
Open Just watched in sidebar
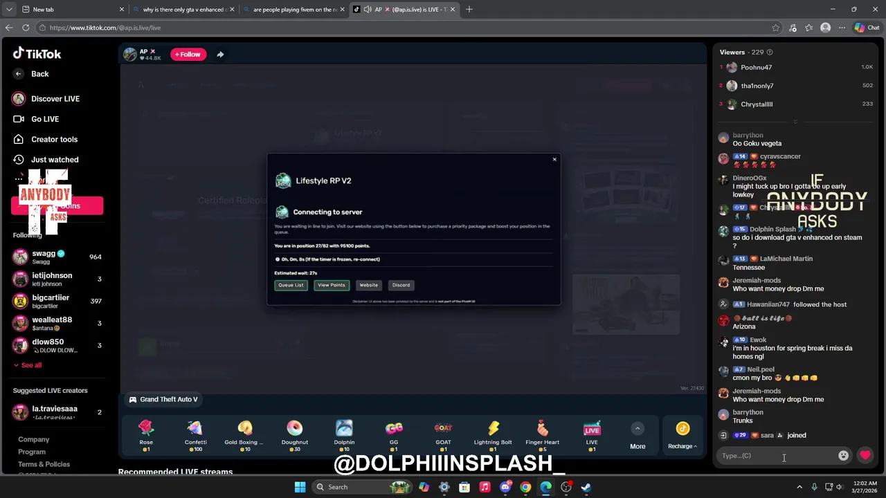coord(46,160)
